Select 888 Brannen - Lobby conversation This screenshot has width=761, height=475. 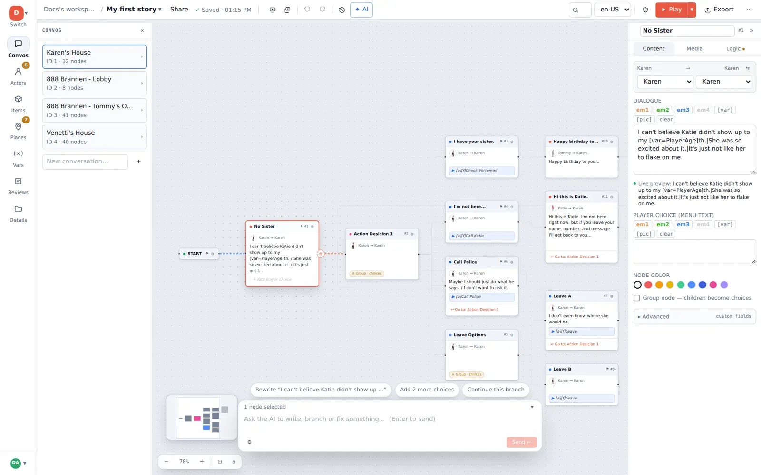95,83
